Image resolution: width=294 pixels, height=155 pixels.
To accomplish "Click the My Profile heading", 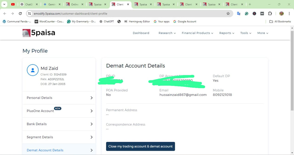I will pyautogui.click(x=35, y=51).
